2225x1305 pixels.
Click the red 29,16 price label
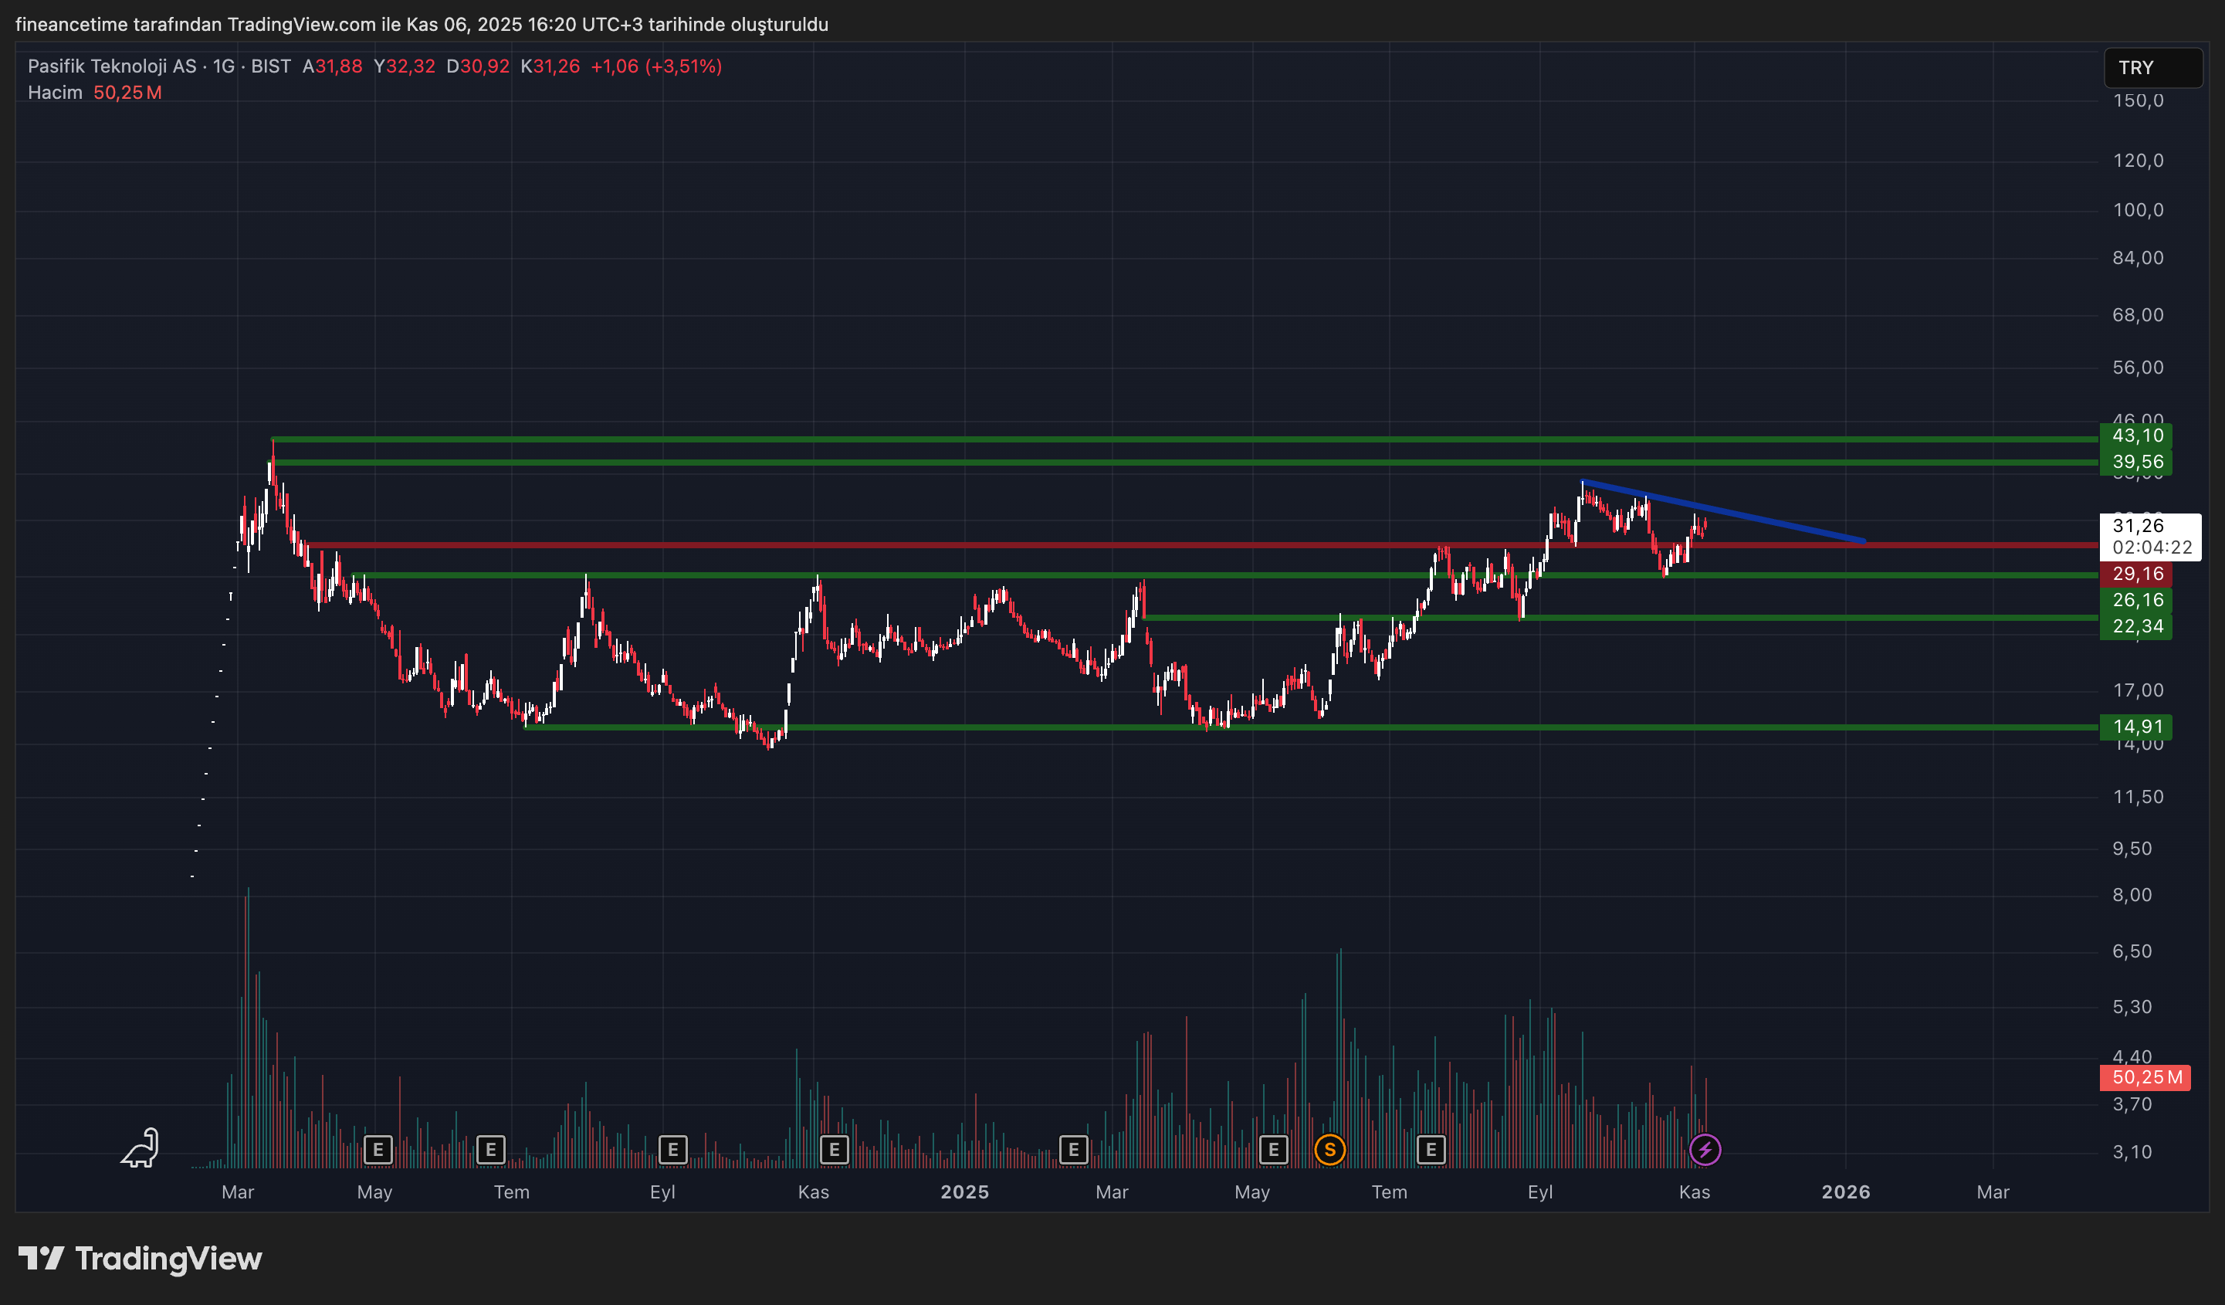(x=2137, y=574)
